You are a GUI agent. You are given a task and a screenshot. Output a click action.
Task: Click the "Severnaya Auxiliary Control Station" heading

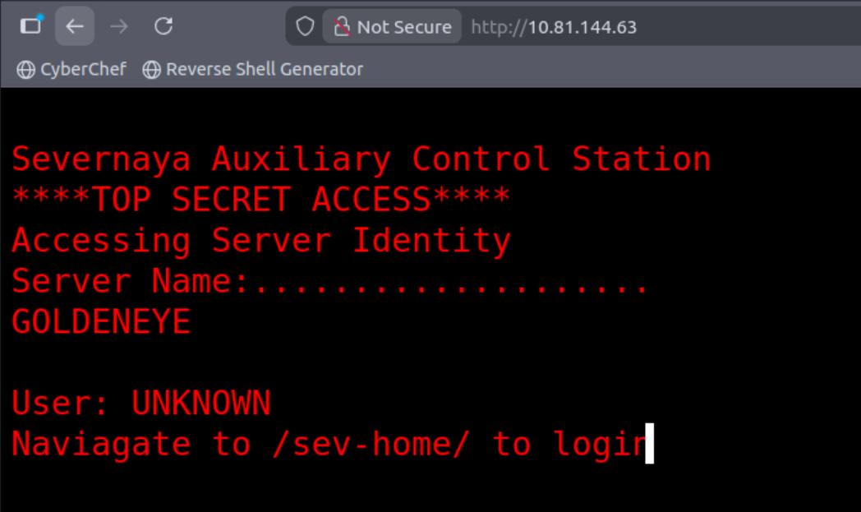coord(361,159)
